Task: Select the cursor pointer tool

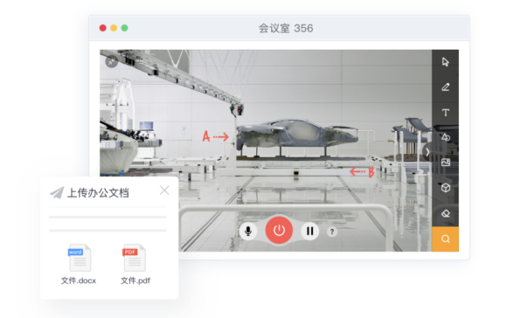Action: coord(445,62)
